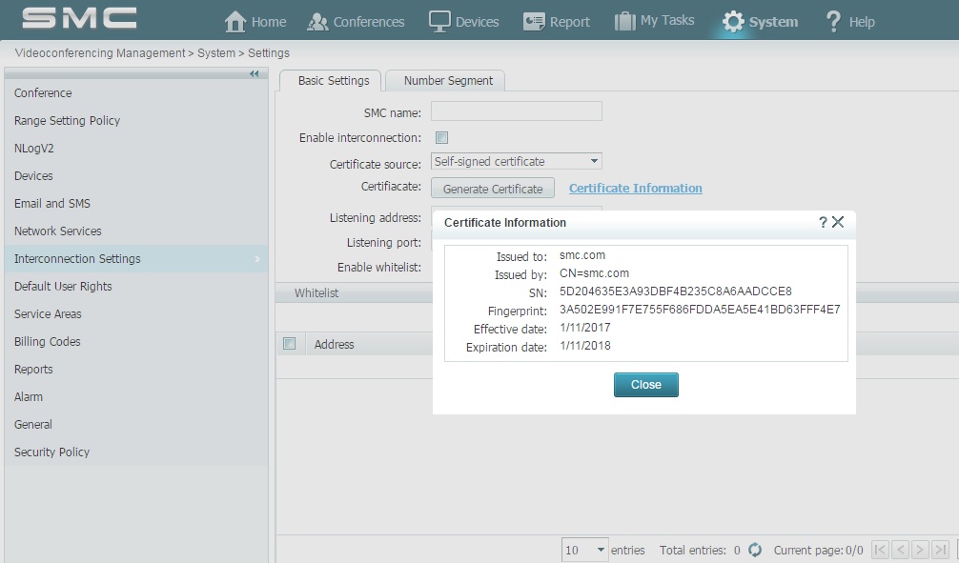The image size is (959, 563).
Task: Select Security Policy in sidebar
Action: pyautogui.click(x=135, y=452)
